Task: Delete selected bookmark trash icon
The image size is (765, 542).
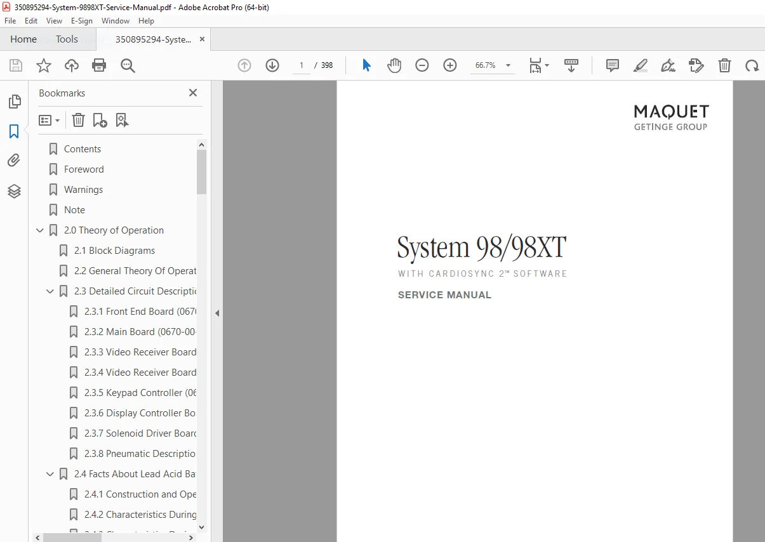Action: pyautogui.click(x=78, y=120)
